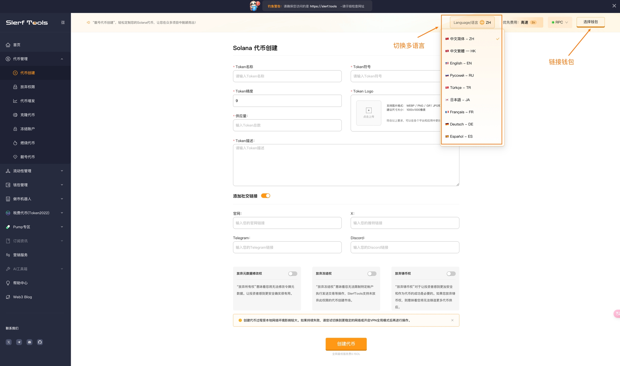Open the Telegram contact icon
Viewport: 620px width, 366px height.
[19, 342]
